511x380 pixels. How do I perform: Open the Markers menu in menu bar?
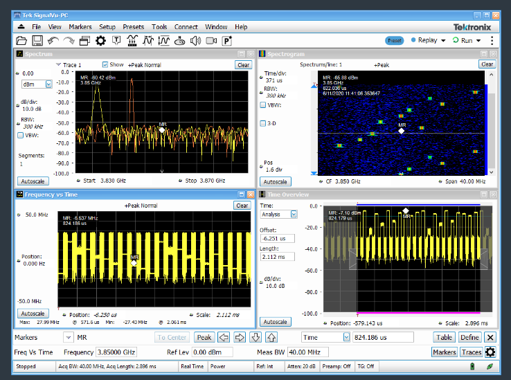tap(80, 27)
